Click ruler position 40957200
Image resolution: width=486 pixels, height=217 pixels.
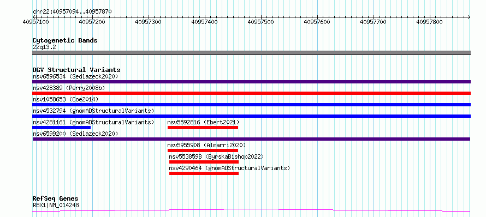point(92,22)
